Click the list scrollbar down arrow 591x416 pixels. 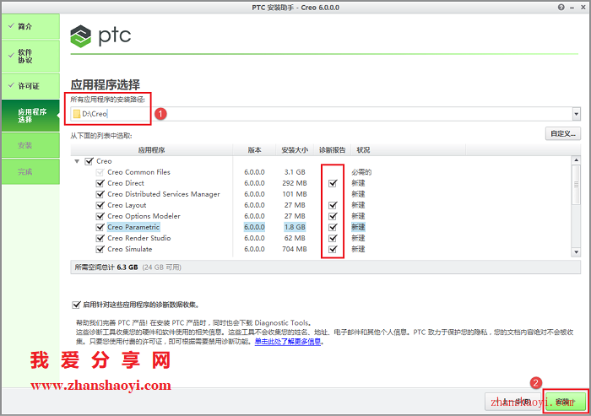[x=576, y=252]
